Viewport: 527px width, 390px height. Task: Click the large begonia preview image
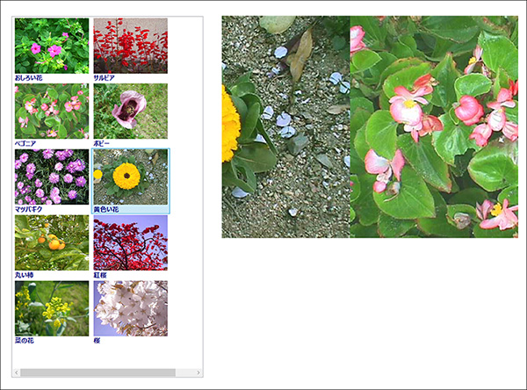coord(434,126)
